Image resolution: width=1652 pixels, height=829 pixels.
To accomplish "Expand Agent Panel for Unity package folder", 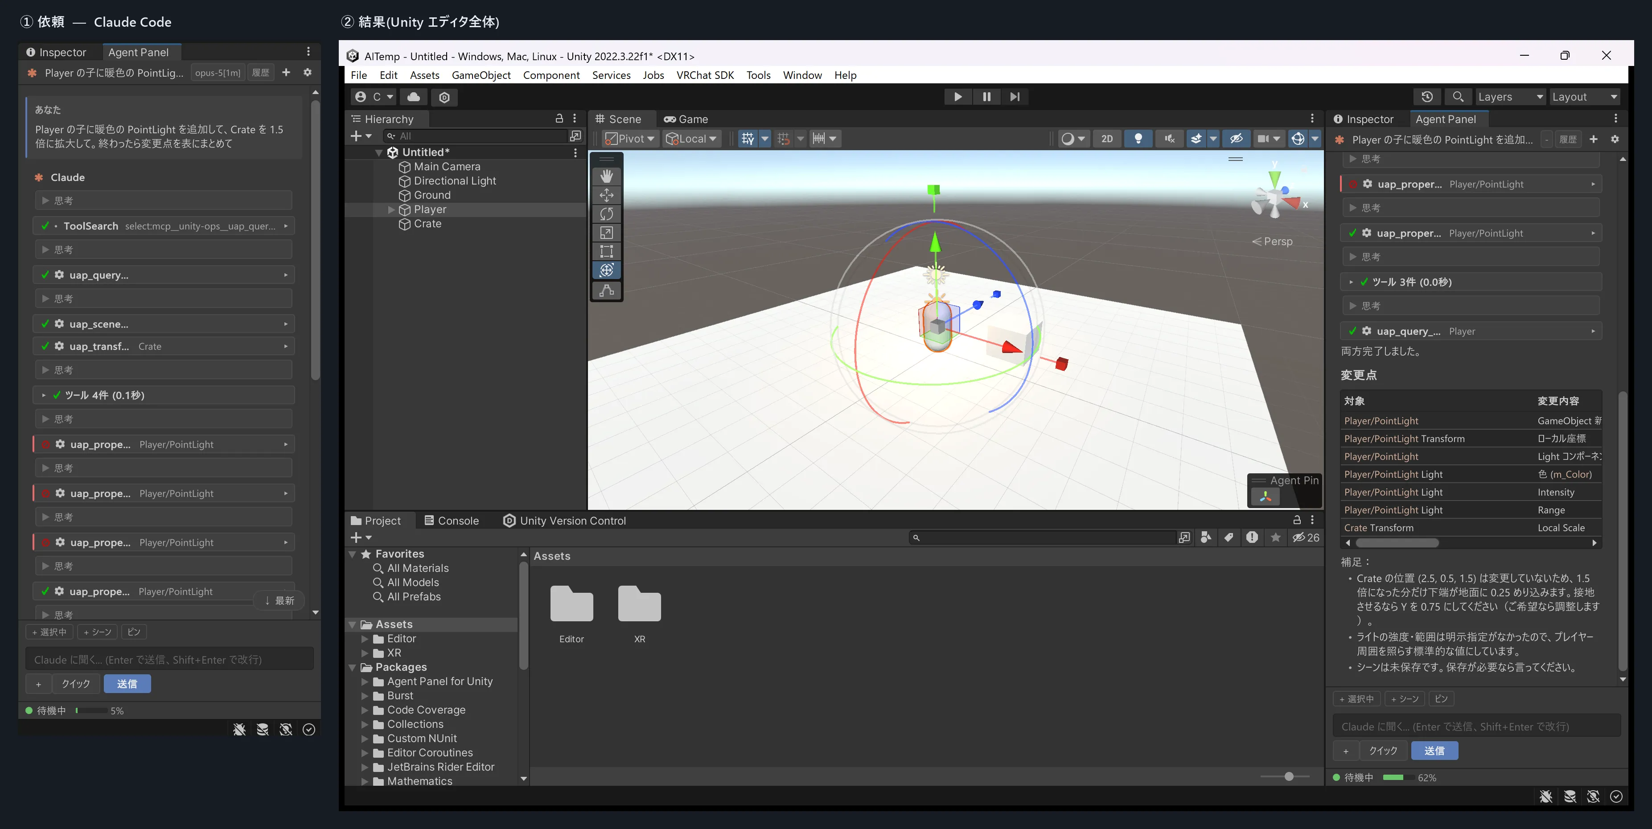I will (x=364, y=681).
